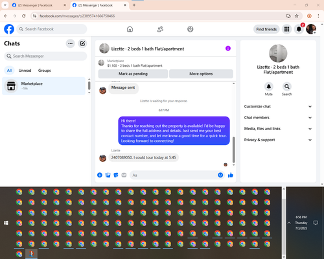The image size is (324, 259).
Task: Attach a file with the photo icon
Action: [108, 175]
